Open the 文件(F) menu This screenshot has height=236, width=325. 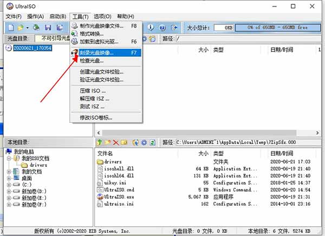[x=14, y=16]
